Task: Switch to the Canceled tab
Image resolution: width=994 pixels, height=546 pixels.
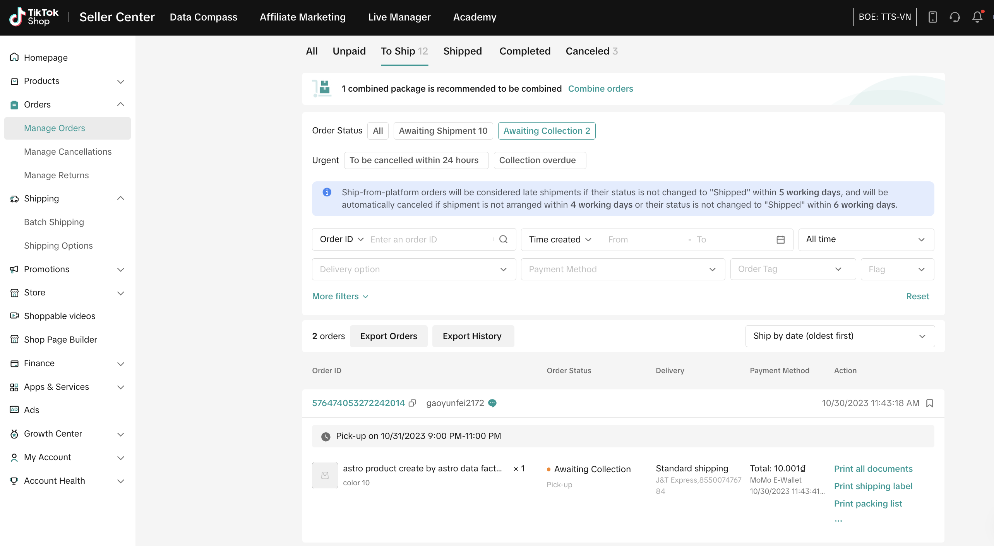Action: click(x=591, y=51)
